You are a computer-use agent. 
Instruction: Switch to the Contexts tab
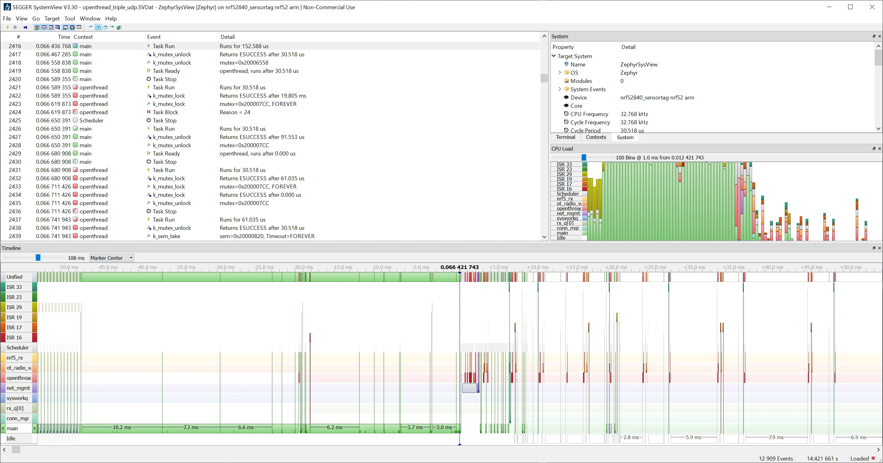point(596,137)
